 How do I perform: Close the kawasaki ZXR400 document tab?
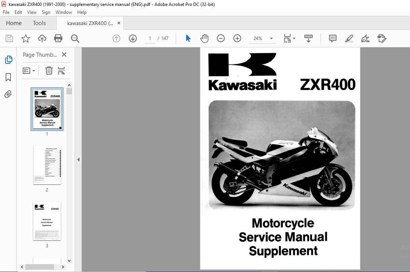click(119, 23)
